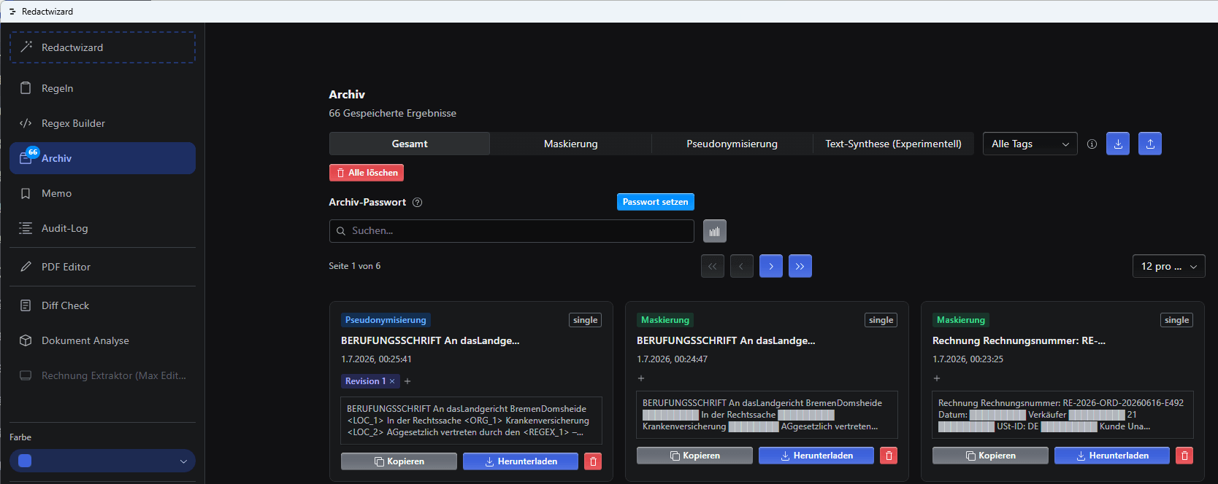This screenshot has height=484, width=1218.
Task: Go to the Memo section
Action: coord(102,193)
